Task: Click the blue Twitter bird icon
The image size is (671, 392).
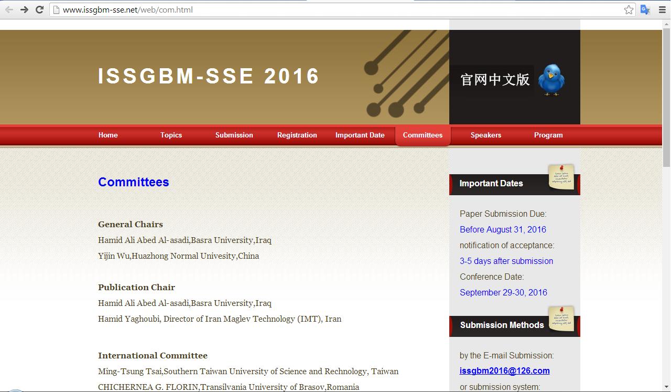Action: (x=551, y=80)
